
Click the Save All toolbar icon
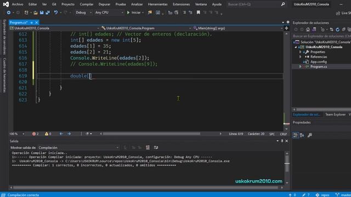48,13
